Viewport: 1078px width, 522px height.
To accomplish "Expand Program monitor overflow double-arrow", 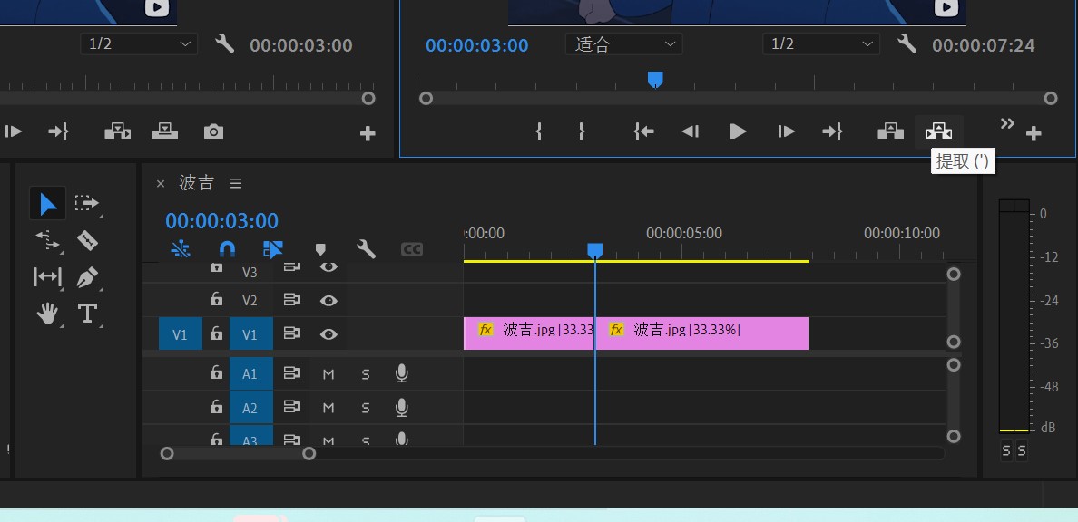I will 1007,123.
